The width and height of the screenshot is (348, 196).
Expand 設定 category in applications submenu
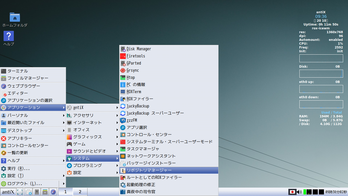click(93, 173)
